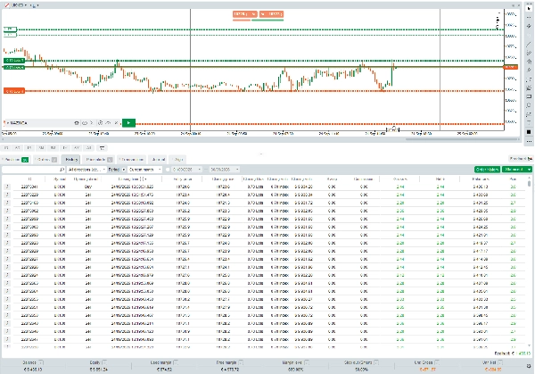Switch to the History tab

[71, 160]
